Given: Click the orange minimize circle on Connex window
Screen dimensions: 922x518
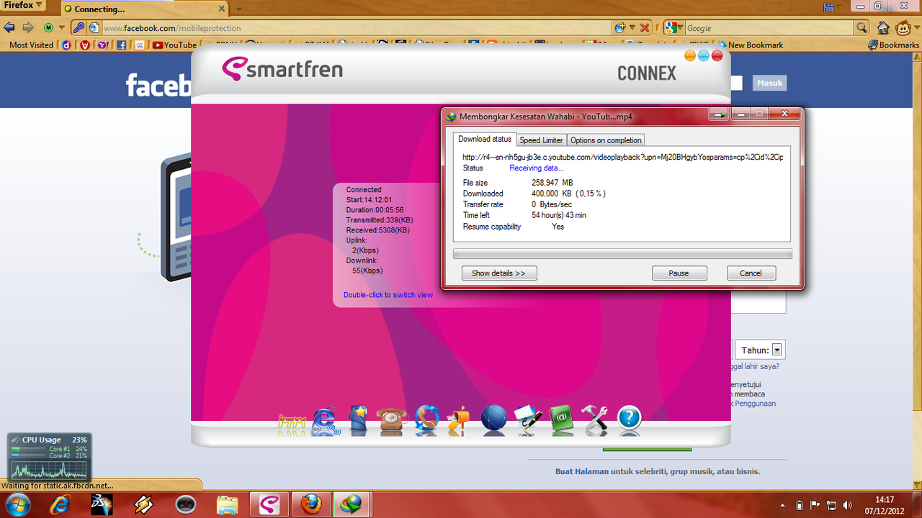Looking at the screenshot, I should [x=690, y=55].
